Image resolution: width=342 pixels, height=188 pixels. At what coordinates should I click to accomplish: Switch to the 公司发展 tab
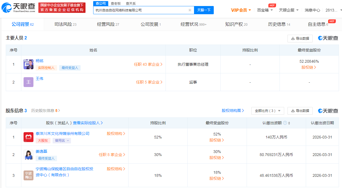(151, 24)
